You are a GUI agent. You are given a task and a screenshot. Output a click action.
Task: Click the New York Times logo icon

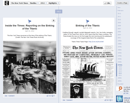(7, 3)
